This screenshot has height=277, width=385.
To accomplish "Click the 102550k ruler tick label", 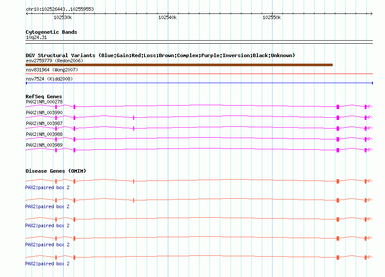I will click(272, 17).
